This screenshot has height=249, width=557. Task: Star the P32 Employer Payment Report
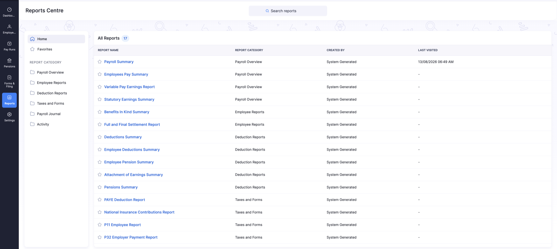(x=100, y=237)
